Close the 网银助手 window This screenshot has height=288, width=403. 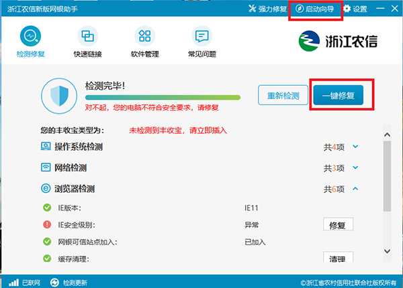(395, 9)
